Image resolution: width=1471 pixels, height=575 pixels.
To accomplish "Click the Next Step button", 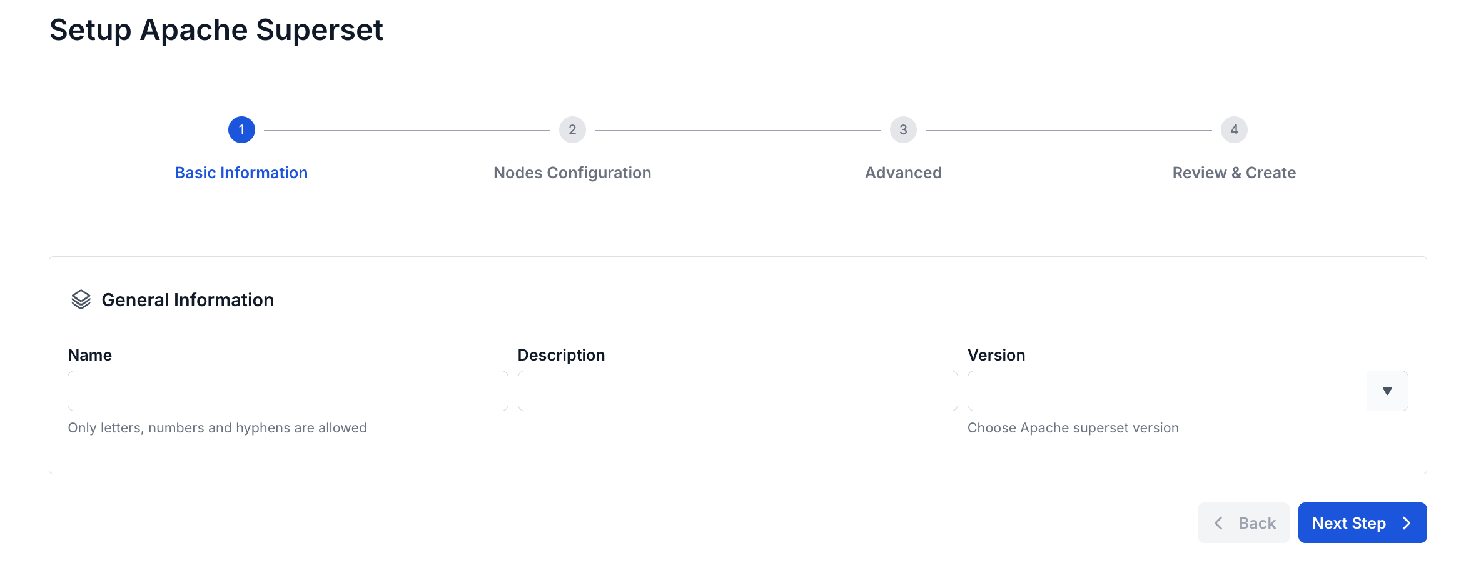I will pyautogui.click(x=1362, y=523).
